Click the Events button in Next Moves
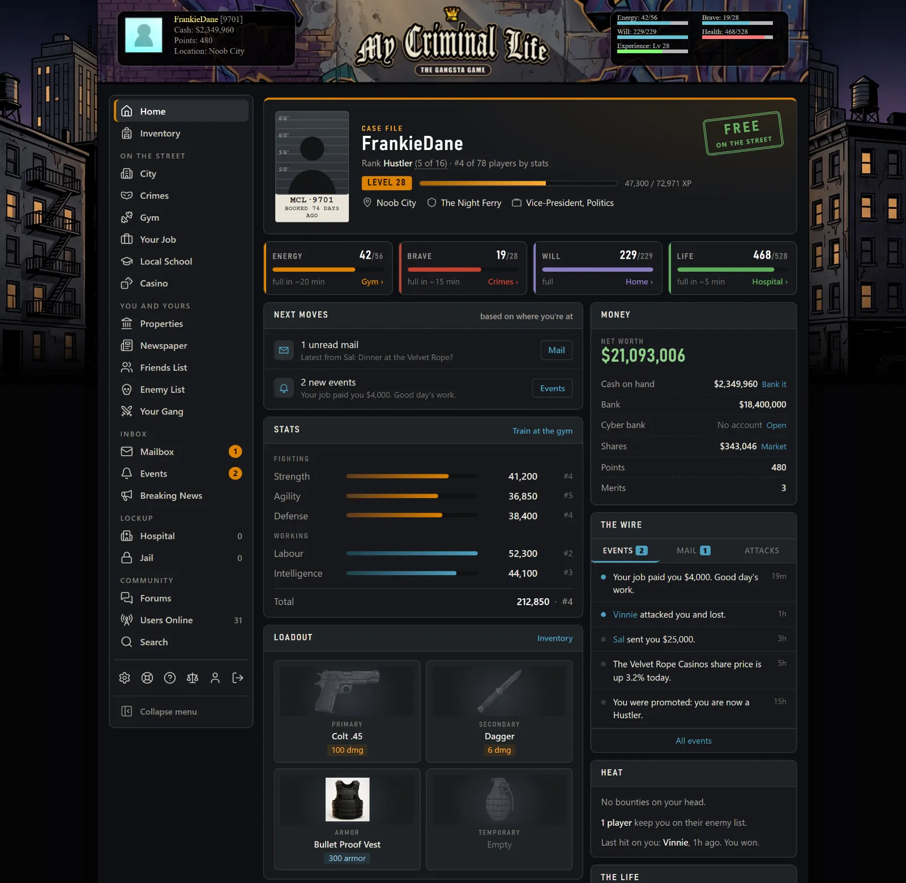Image resolution: width=906 pixels, height=883 pixels. coord(552,388)
